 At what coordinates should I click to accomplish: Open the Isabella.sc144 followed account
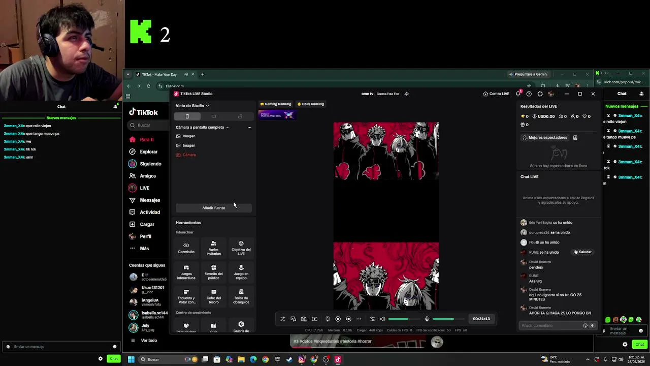click(148, 315)
